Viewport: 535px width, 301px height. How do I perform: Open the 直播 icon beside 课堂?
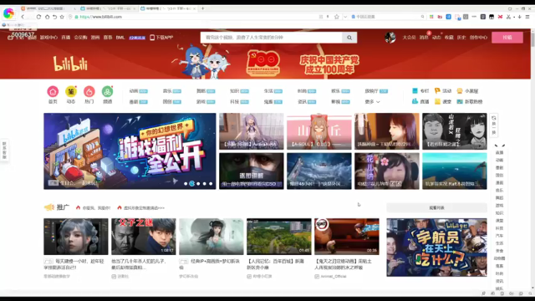[415, 101]
